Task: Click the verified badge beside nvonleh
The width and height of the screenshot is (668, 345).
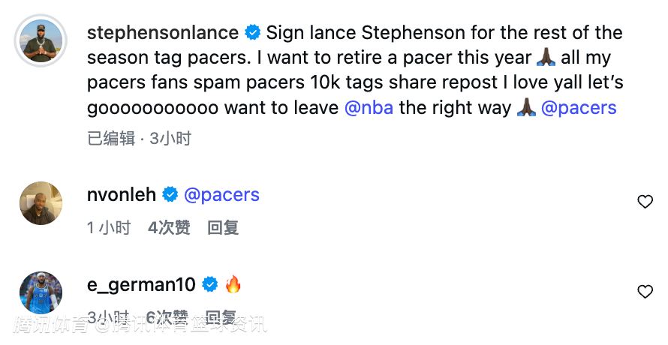Action: (x=170, y=195)
